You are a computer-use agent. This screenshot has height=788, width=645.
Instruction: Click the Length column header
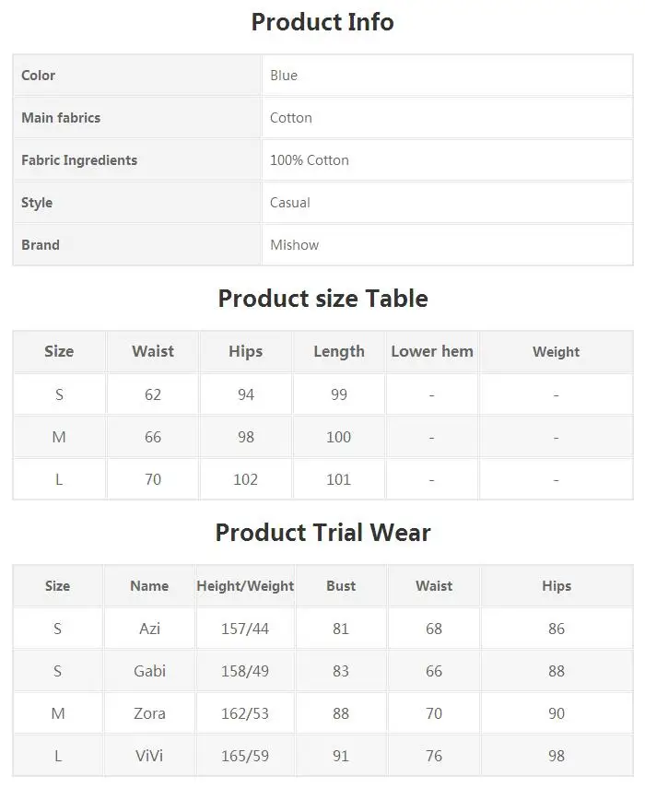[339, 351]
